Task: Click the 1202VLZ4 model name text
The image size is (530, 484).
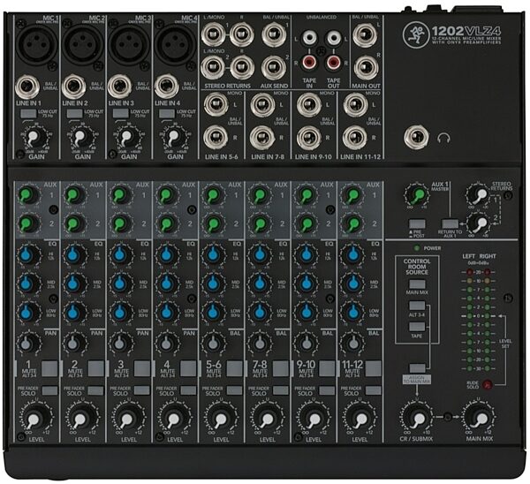Action: 466,32
